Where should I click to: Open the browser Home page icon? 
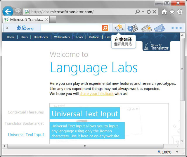tap(164, 12)
